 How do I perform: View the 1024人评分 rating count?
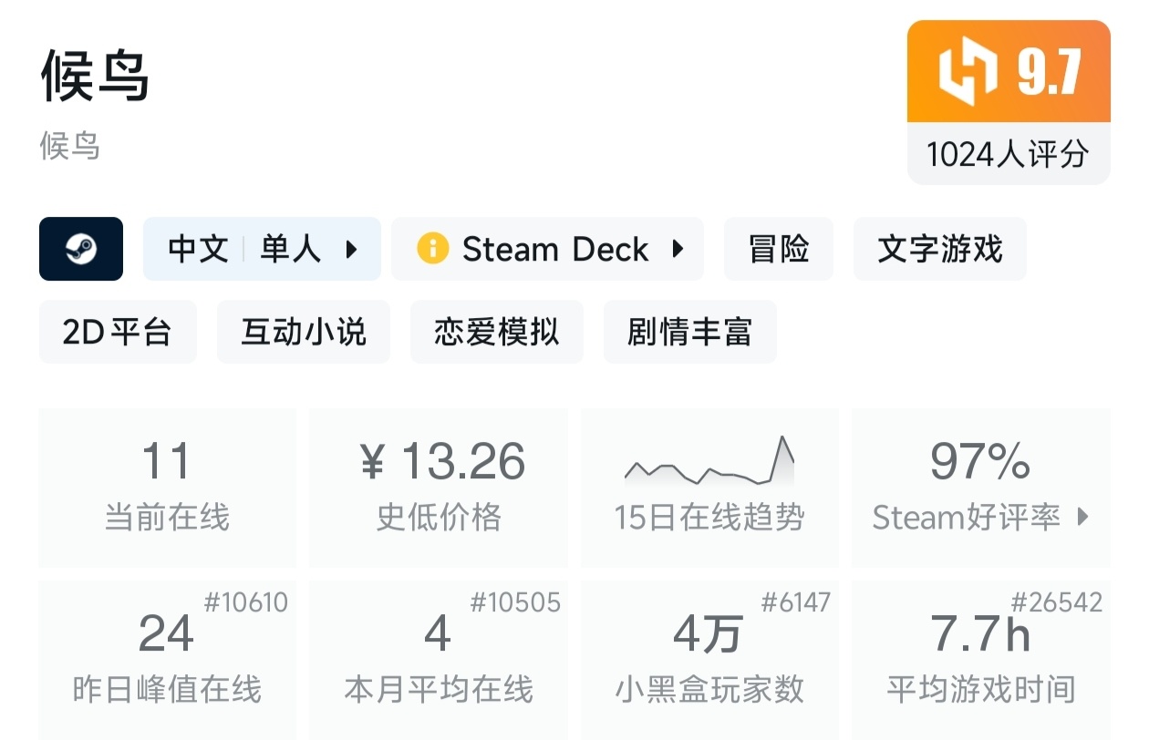tap(1009, 154)
